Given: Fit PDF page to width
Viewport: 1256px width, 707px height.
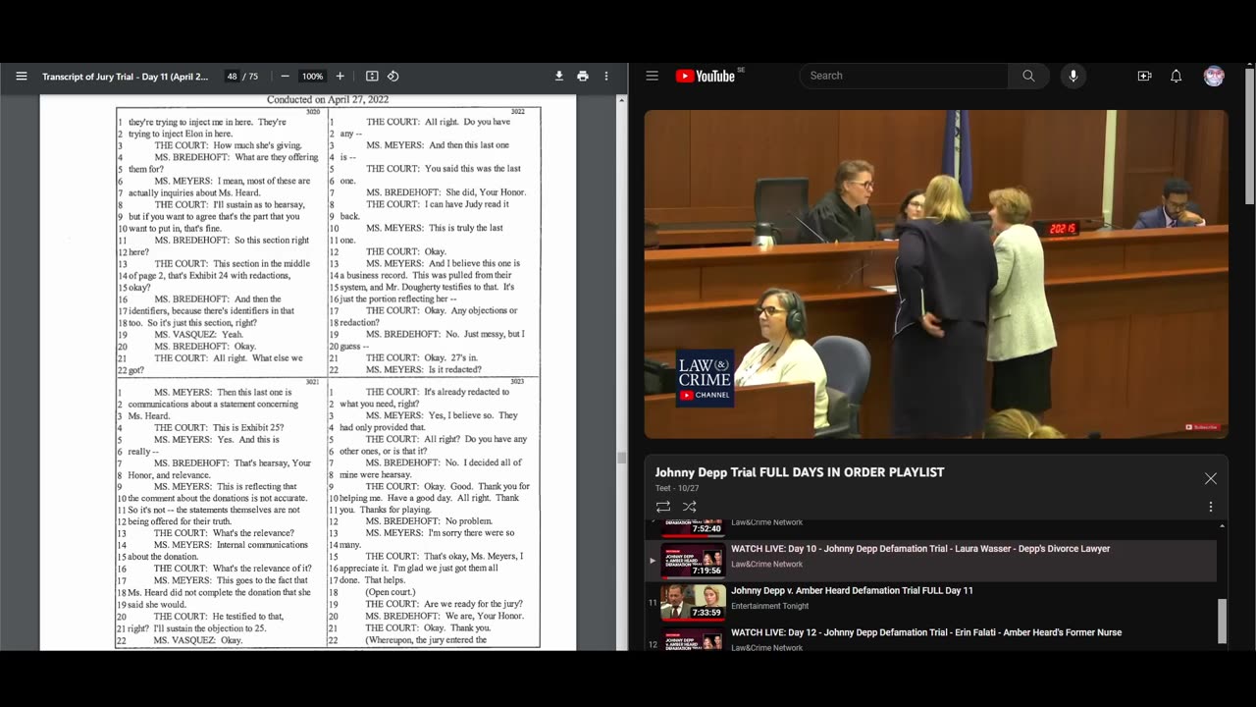Looking at the screenshot, I should [372, 77].
